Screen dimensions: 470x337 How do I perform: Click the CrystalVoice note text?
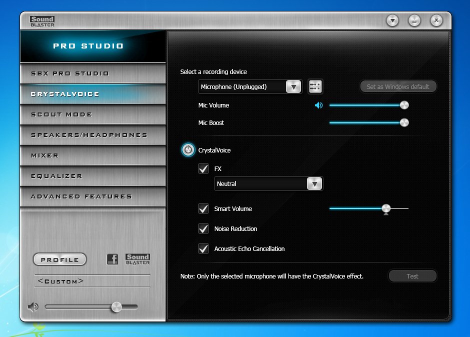pyautogui.click(x=271, y=276)
